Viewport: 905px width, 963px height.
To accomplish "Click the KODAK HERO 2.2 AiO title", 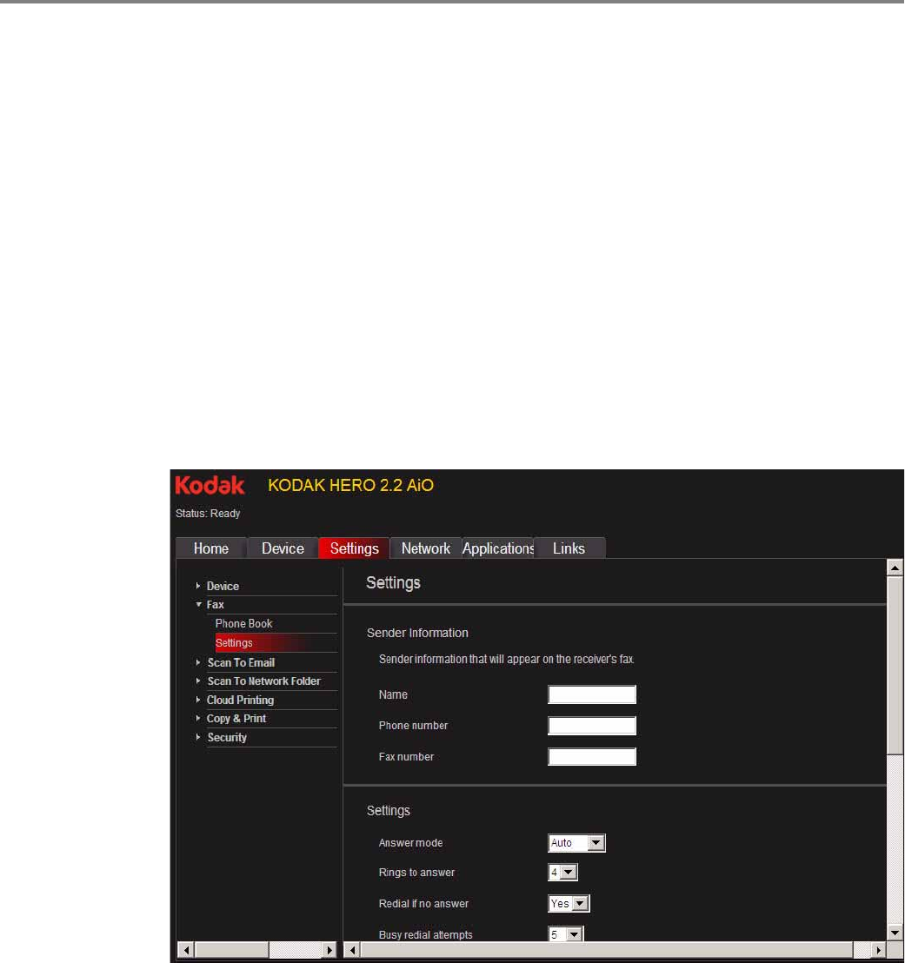I will click(x=351, y=485).
